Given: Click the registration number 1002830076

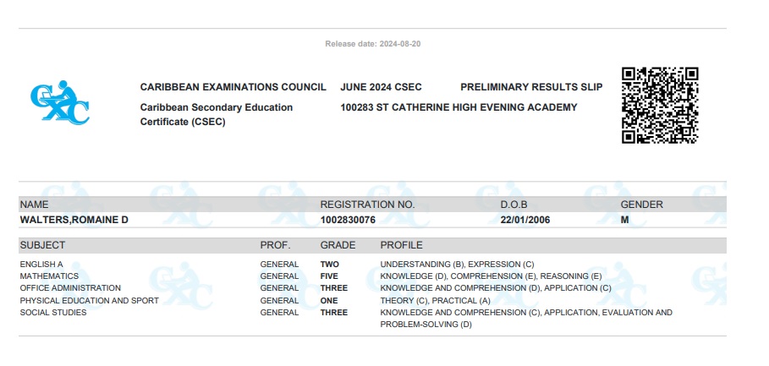Looking at the screenshot, I should [348, 220].
